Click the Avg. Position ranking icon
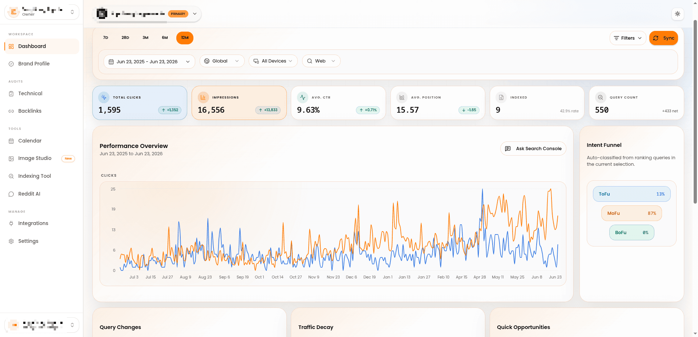This screenshot has height=337, width=698. point(402,97)
